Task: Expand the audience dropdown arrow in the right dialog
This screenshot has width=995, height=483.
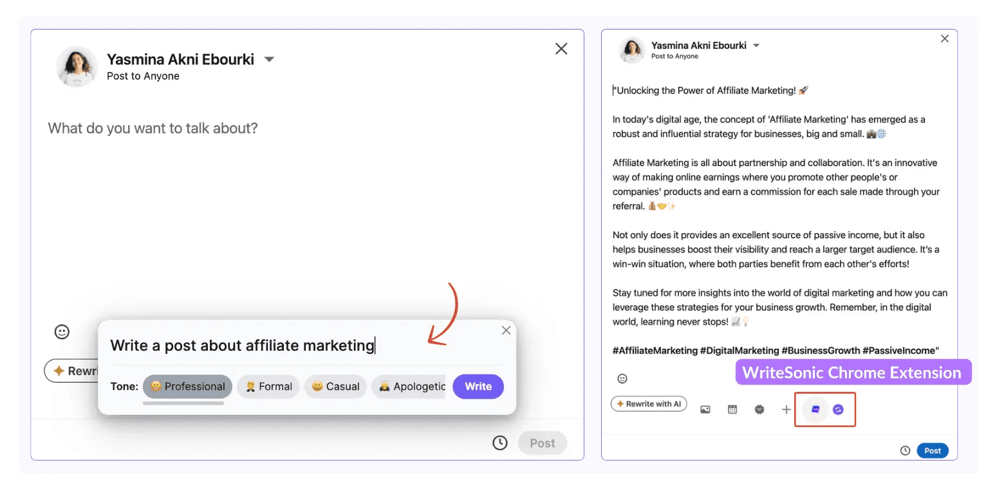Action: coord(756,46)
